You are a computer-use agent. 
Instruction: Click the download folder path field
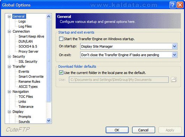[119, 80]
